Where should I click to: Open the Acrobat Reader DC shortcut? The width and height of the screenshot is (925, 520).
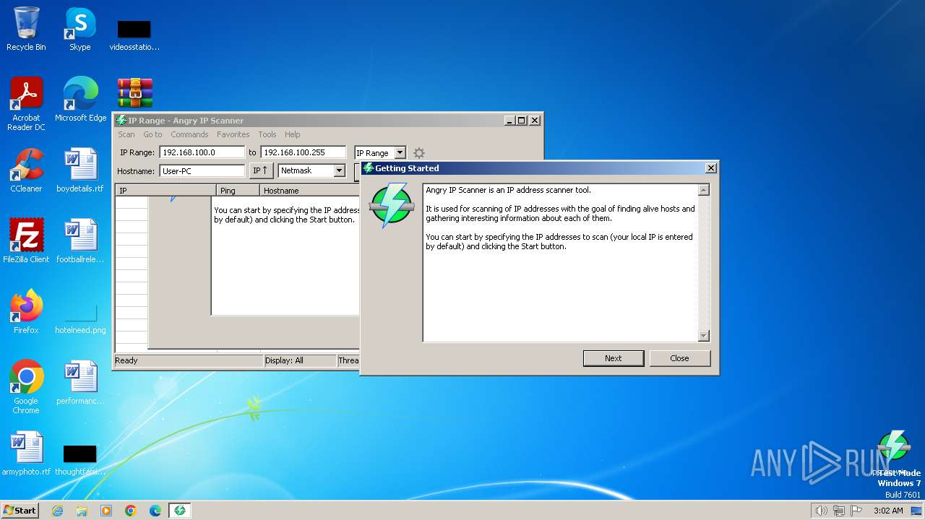pos(26,103)
